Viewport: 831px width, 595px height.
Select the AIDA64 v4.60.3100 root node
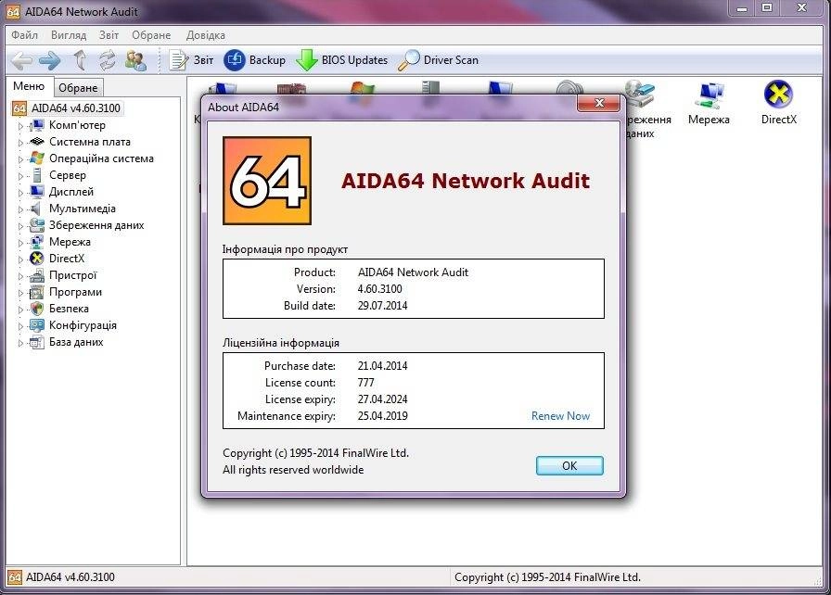coord(76,108)
